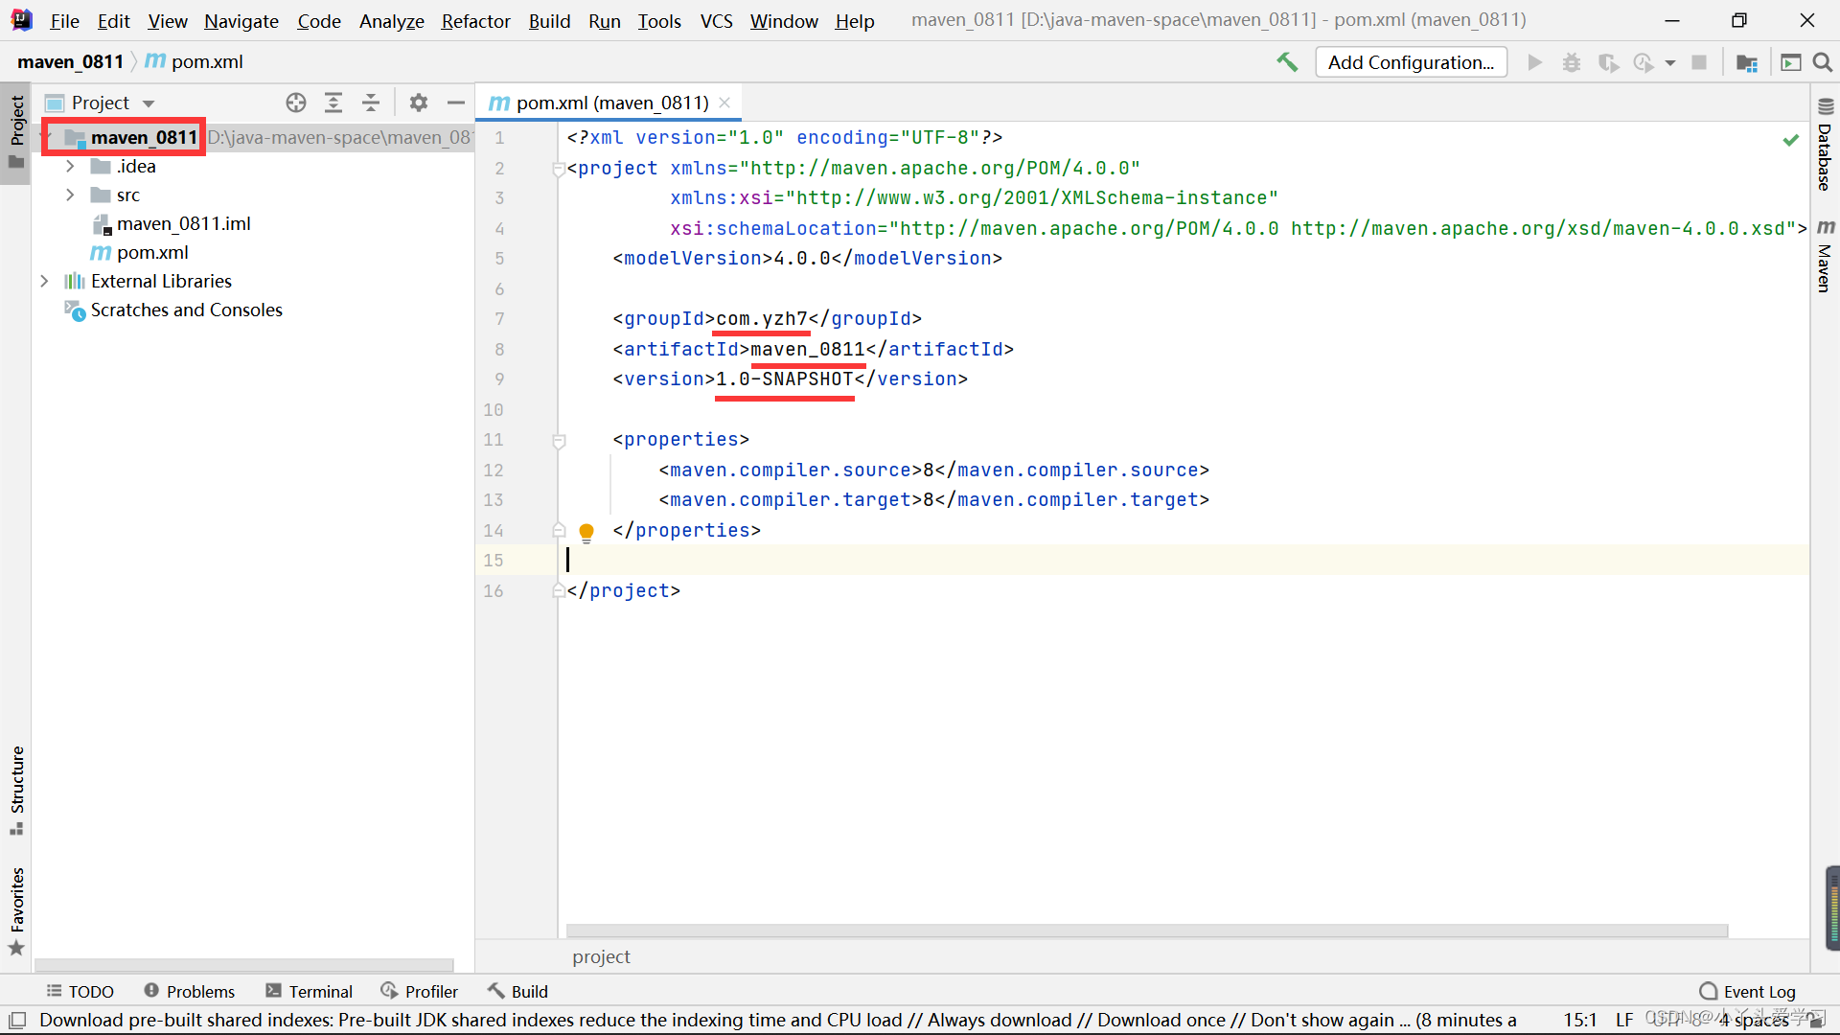Click the project breadcrumb below editor

coord(601,956)
